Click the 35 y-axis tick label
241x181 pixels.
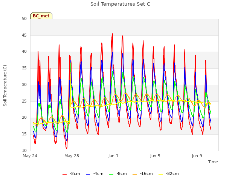pyautogui.click(x=24, y=68)
